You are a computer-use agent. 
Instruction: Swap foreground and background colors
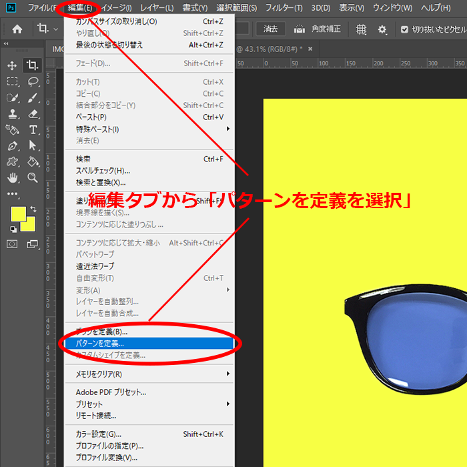(33, 209)
